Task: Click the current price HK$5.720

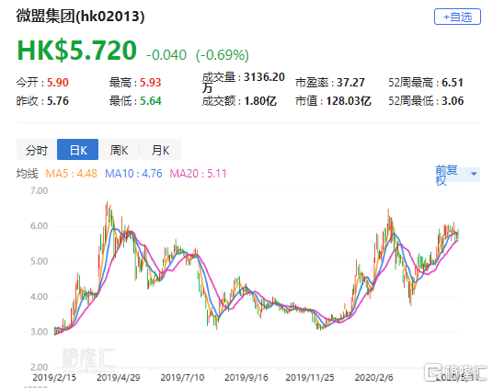Action: [76, 51]
